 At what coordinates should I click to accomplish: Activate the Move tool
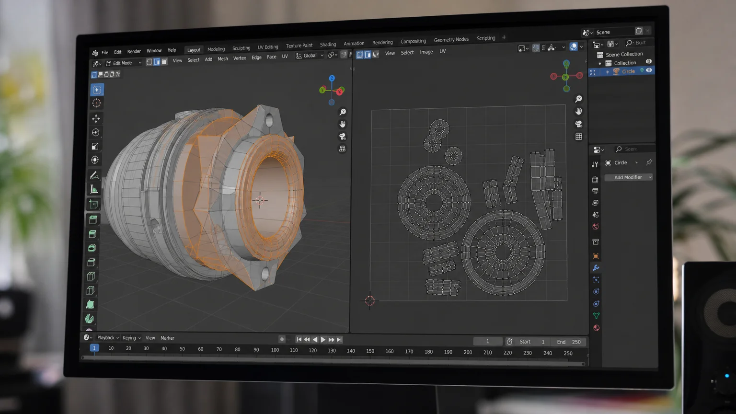pos(96,118)
